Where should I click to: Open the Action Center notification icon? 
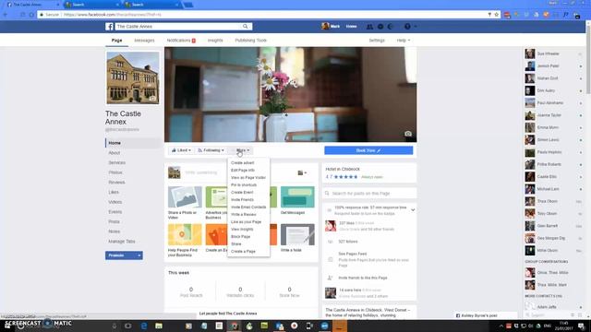pyautogui.click(x=581, y=326)
